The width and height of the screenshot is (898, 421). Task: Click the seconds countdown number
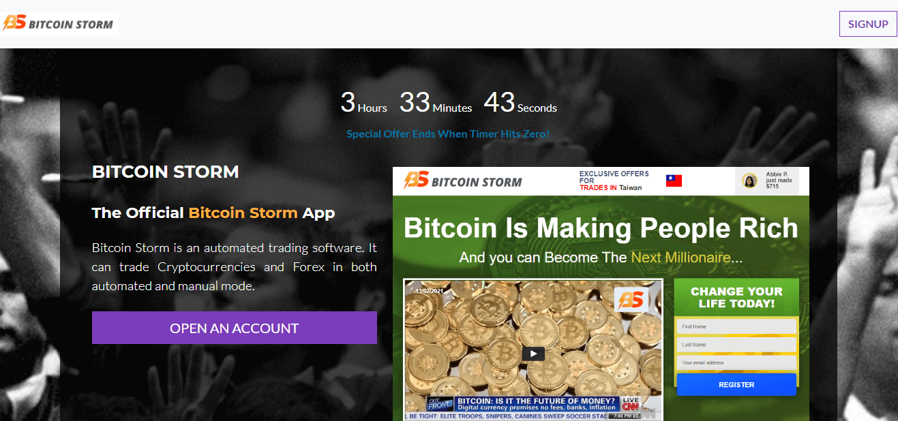click(x=499, y=102)
